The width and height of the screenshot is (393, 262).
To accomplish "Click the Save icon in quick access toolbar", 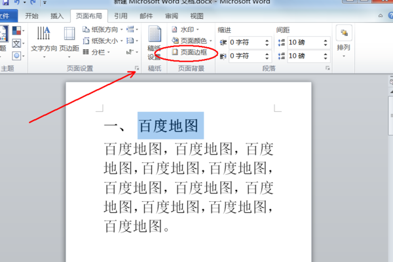I will [x=5, y=2].
